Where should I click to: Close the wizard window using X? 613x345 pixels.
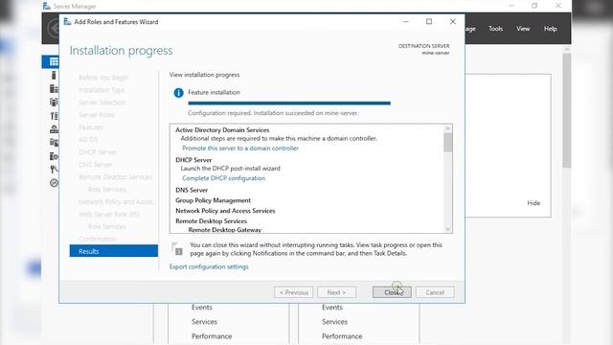453,21
